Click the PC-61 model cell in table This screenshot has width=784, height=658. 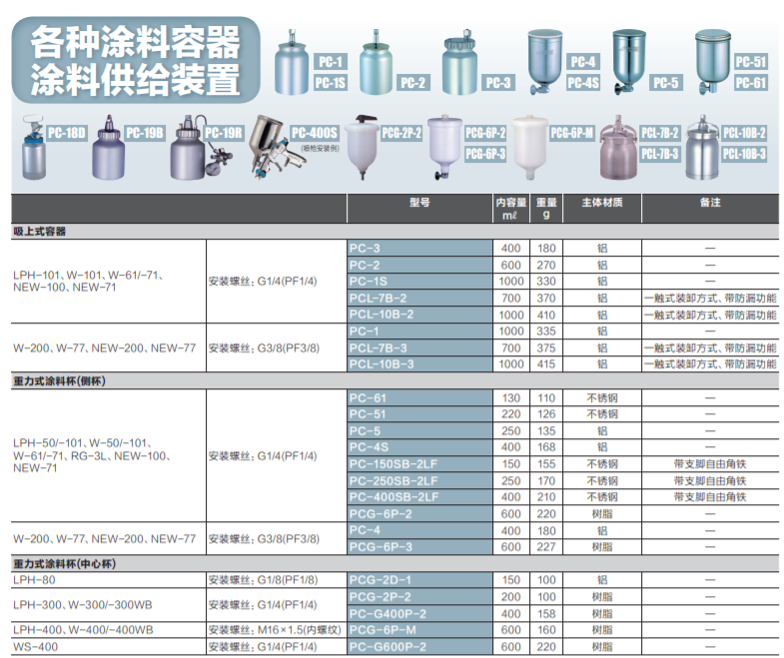tap(419, 398)
